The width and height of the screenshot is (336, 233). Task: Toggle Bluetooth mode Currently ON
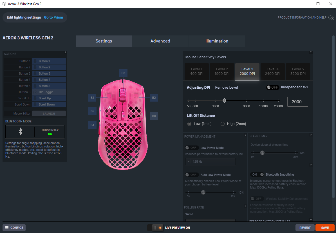pyautogui.click(x=50, y=132)
